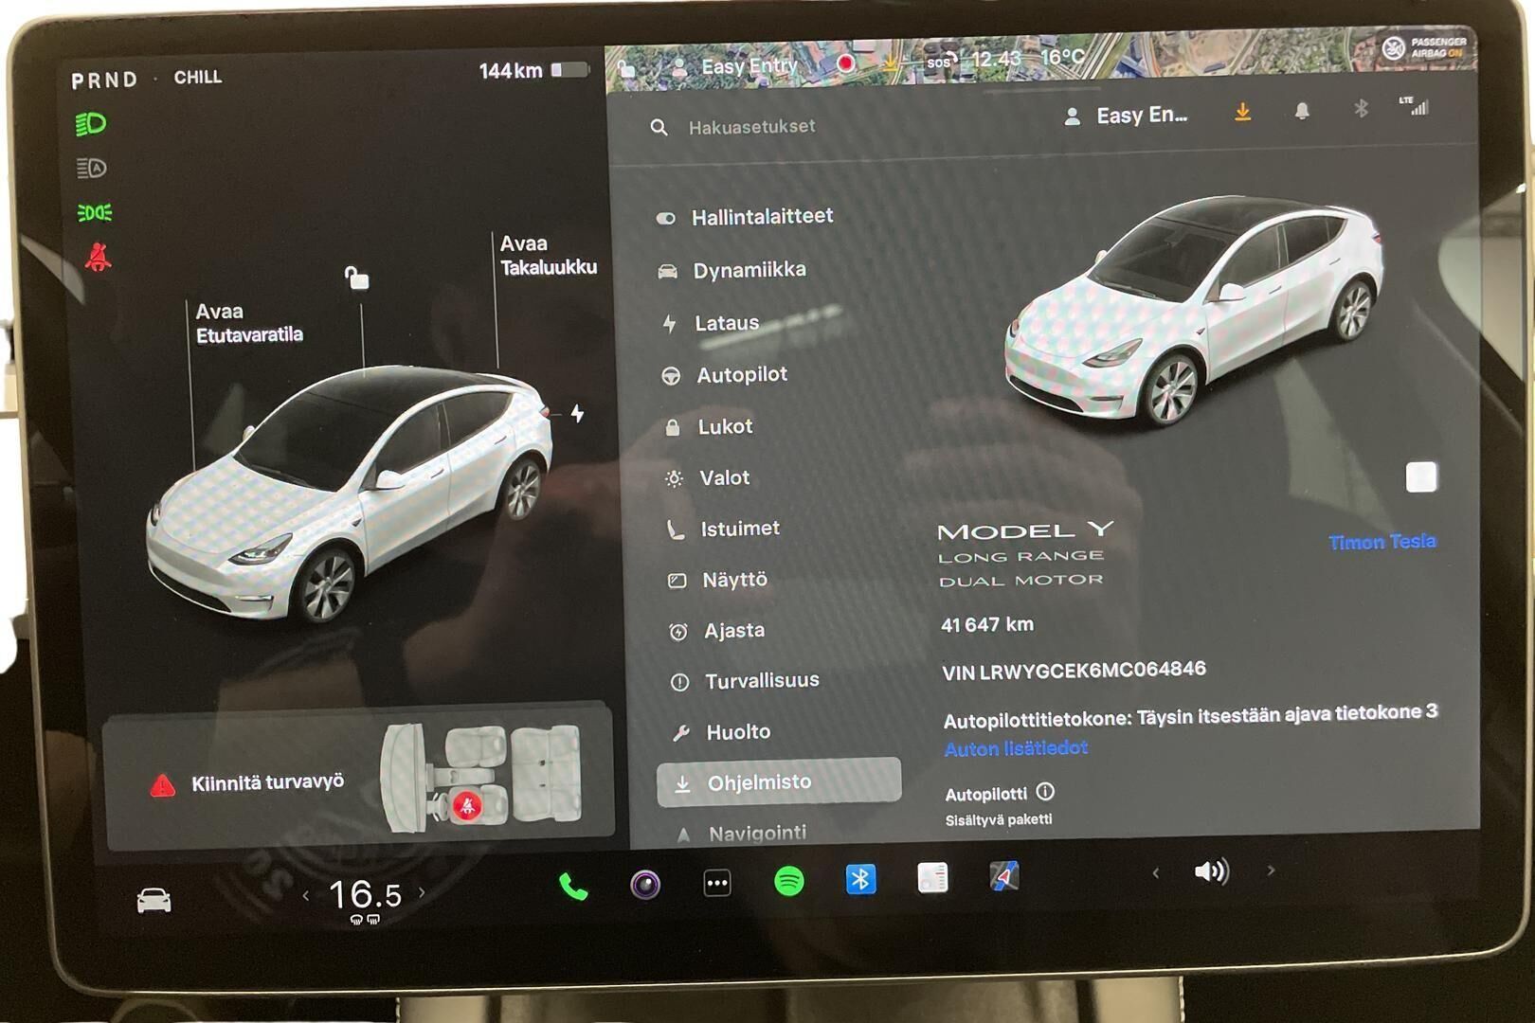Open the app launcher three-dots icon
This screenshot has width=1535, height=1023.
pyautogui.click(x=717, y=884)
